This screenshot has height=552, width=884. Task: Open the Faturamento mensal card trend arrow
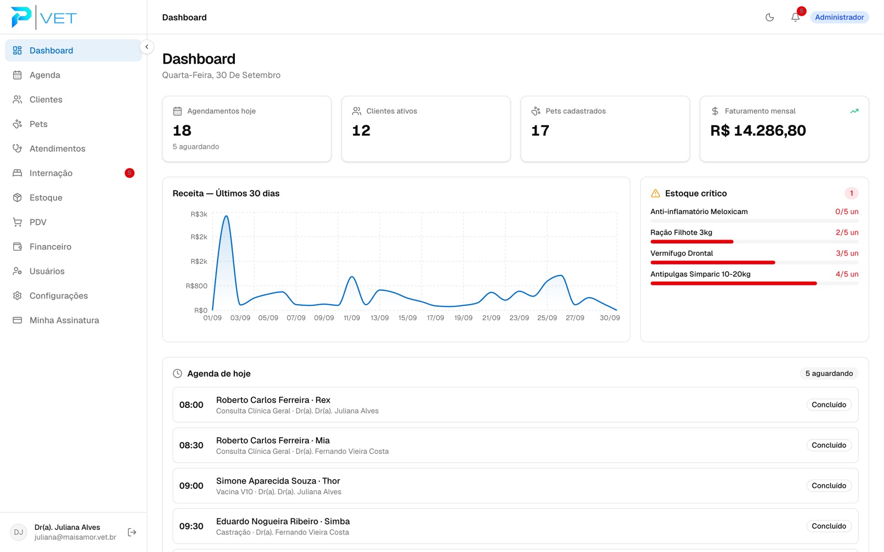click(854, 111)
